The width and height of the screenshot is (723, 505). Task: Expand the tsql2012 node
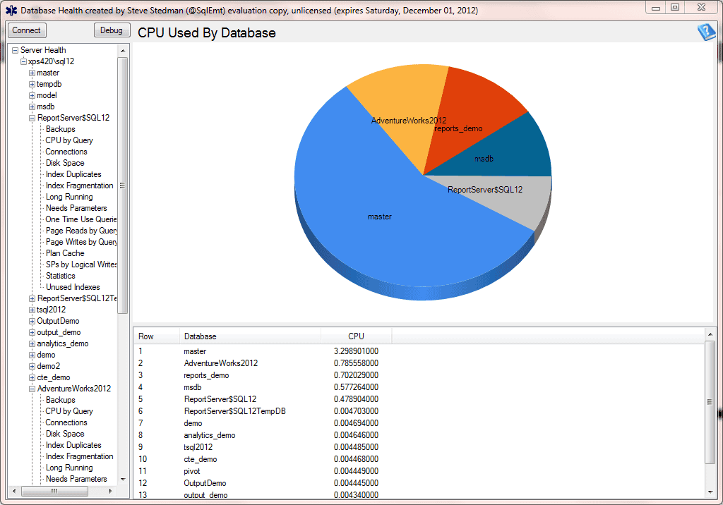tap(31, 310)
